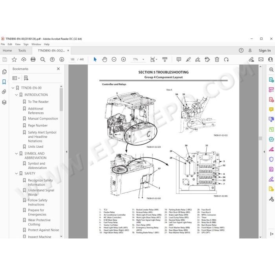Click the stamp tool icon
Image resolution: width=275 pixels, height=275 pixels.
pyautogui.click(x=207, y=59)
